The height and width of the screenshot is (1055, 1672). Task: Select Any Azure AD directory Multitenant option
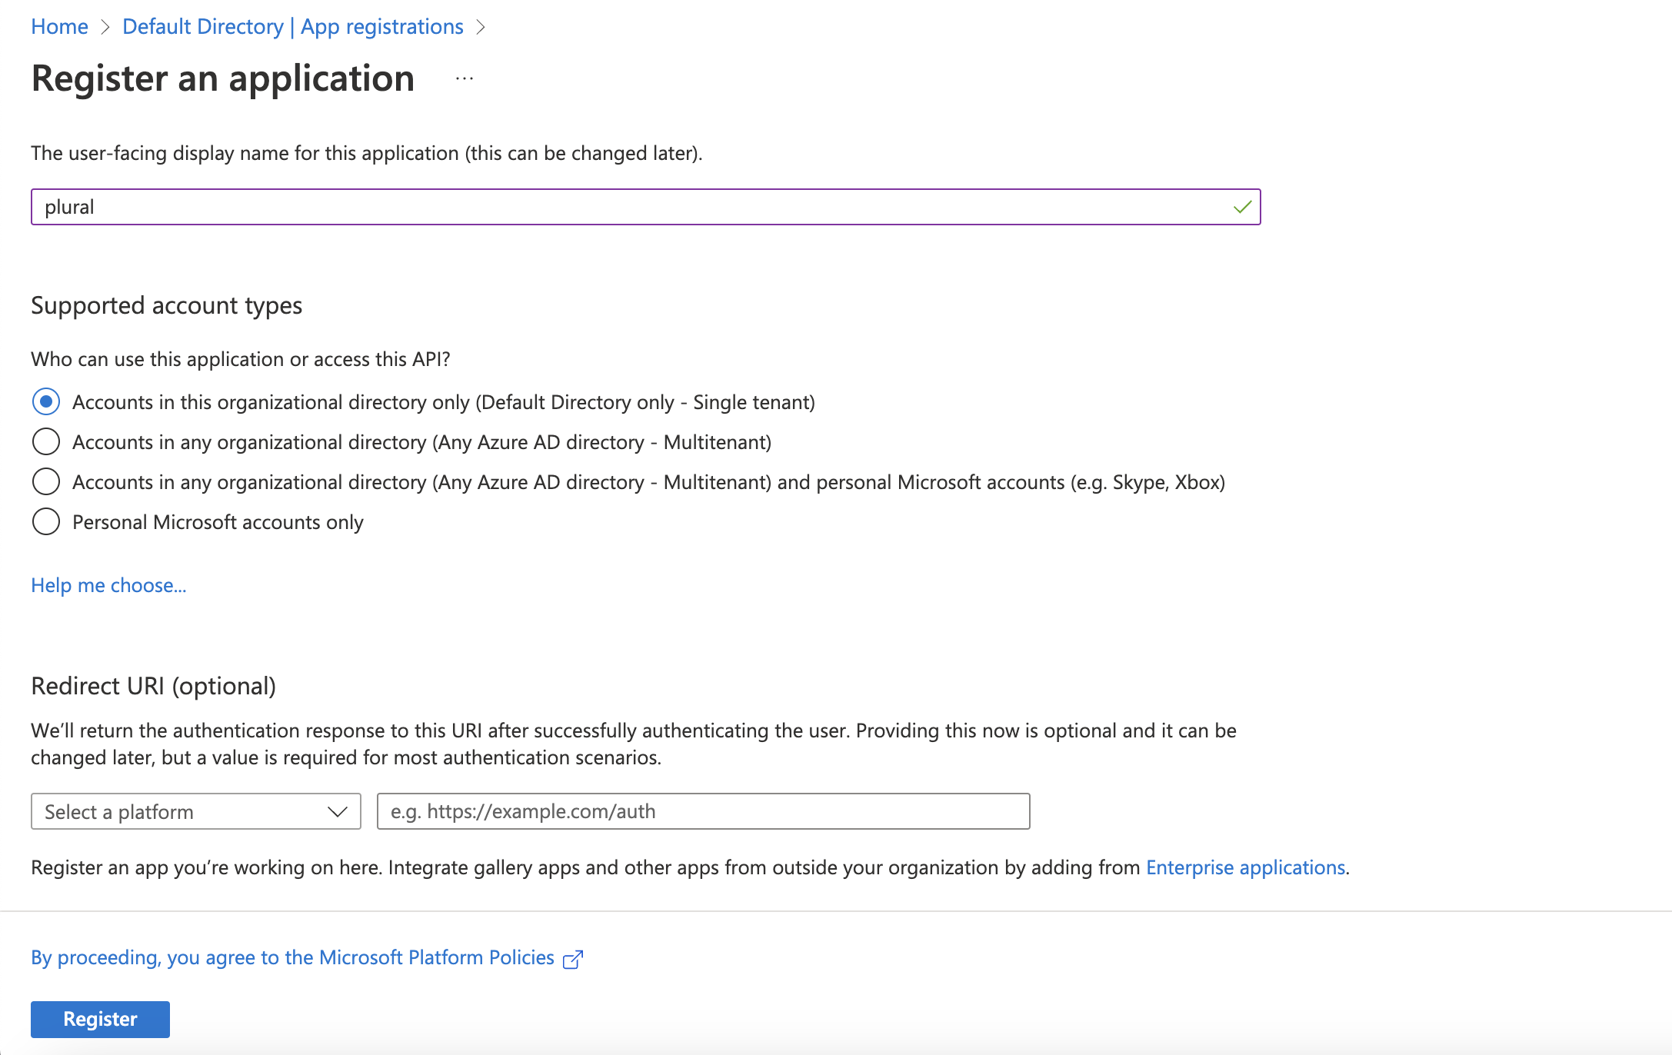click(46, 441)
